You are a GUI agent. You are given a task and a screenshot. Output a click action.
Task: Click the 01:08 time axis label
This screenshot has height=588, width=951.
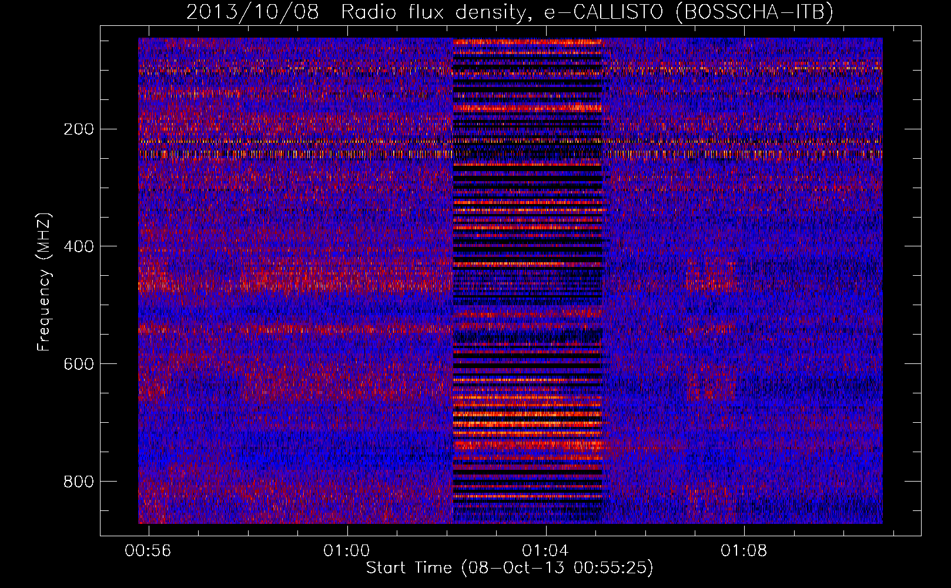[x=744, y=551]
